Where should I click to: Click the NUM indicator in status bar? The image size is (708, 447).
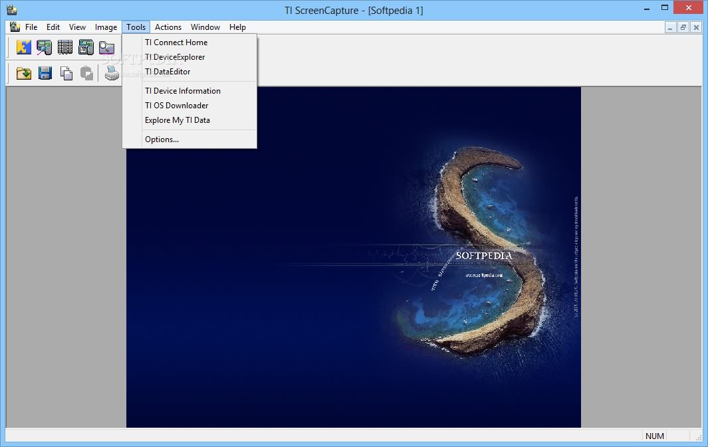pos(654,436)
